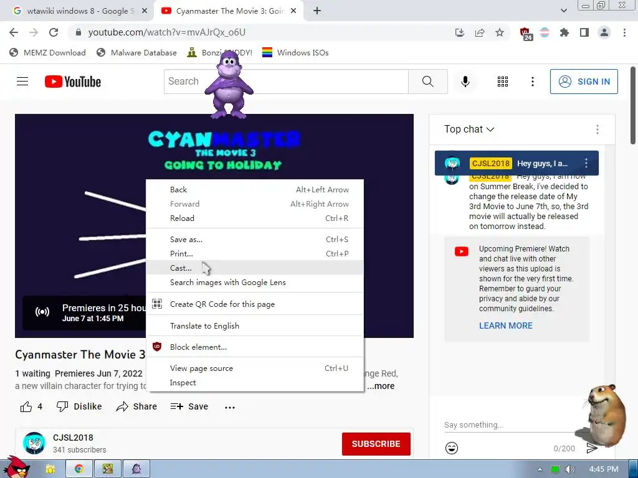Image resolution: width=638 pixels, height=478 pixels.
Task: Open live chat options three-dot menu
Action: click(x=597, y=129)
